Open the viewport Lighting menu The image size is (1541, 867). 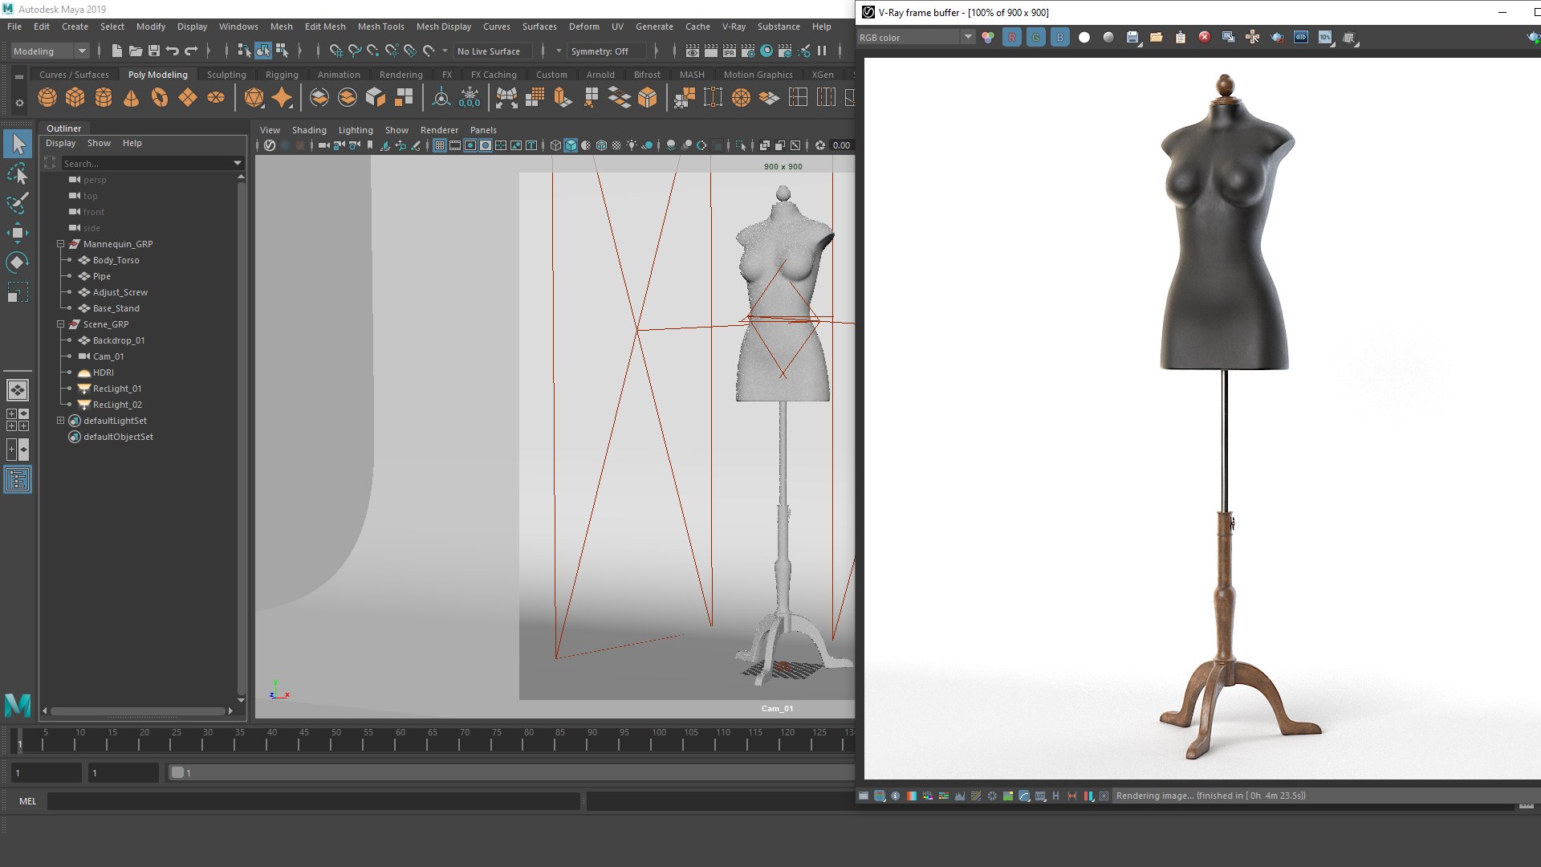[x=356, y=130]
